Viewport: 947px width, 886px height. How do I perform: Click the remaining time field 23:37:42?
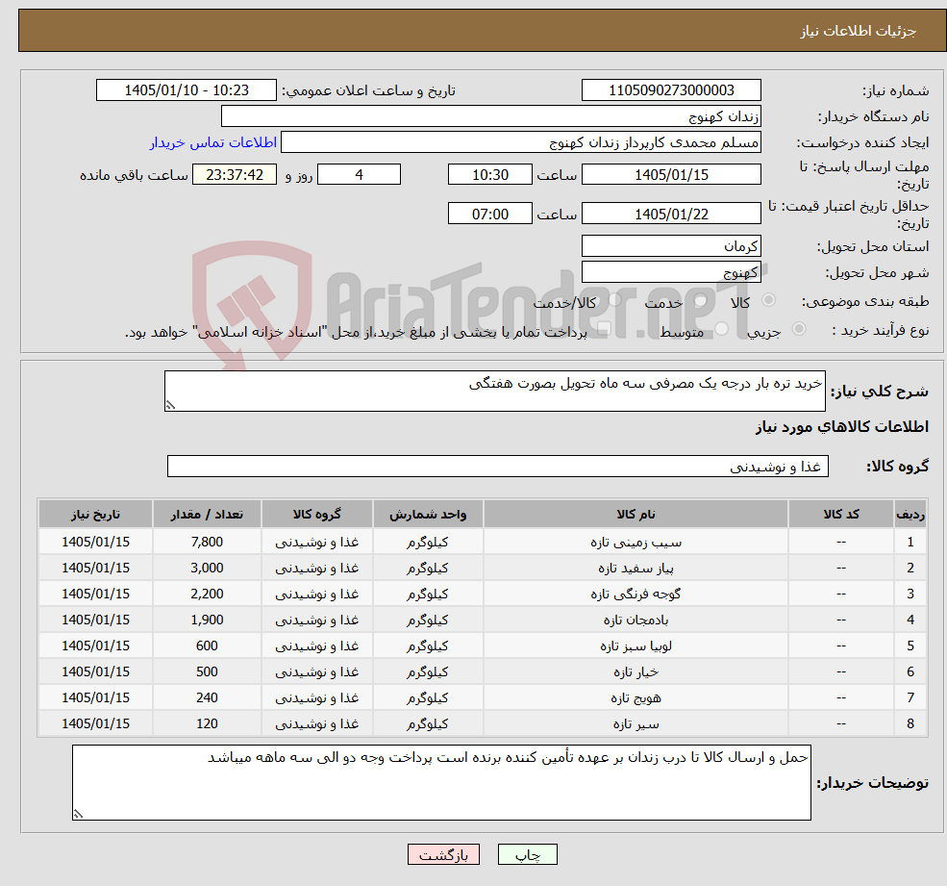235,175
